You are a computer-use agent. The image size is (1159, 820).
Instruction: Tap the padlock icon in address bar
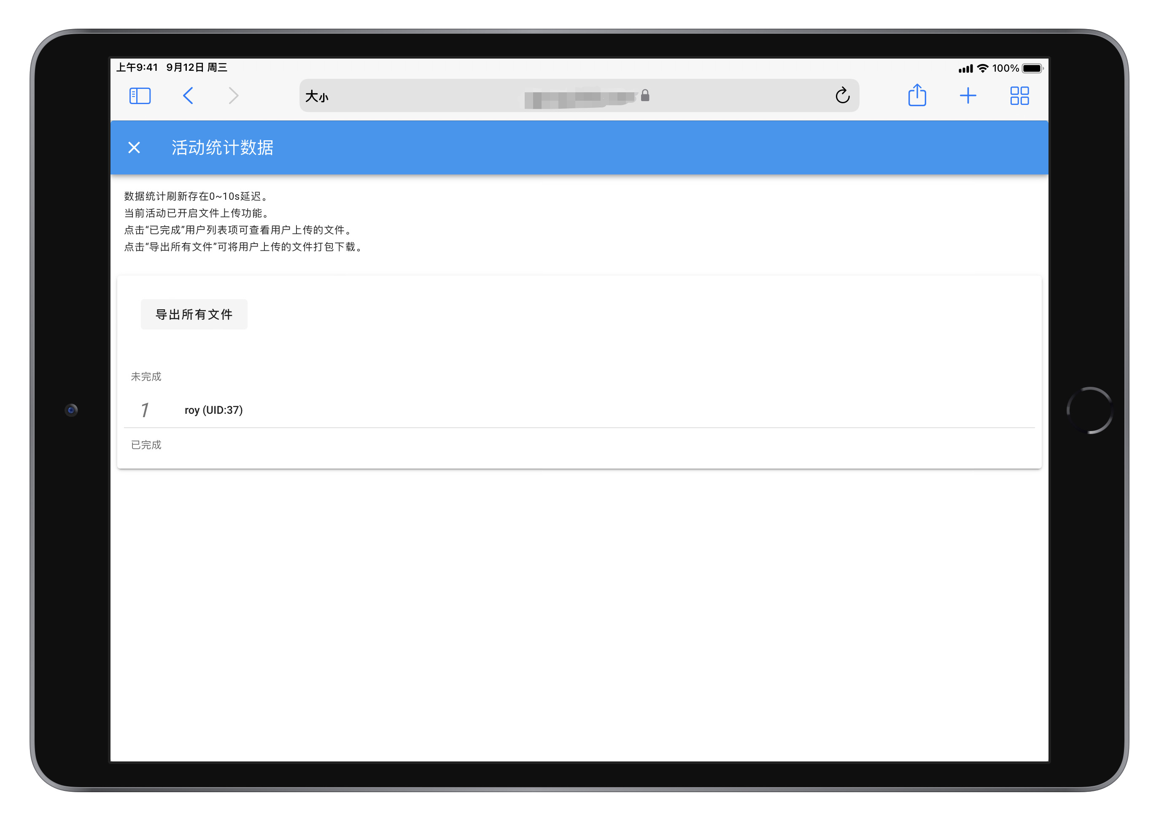click(645, 96)
